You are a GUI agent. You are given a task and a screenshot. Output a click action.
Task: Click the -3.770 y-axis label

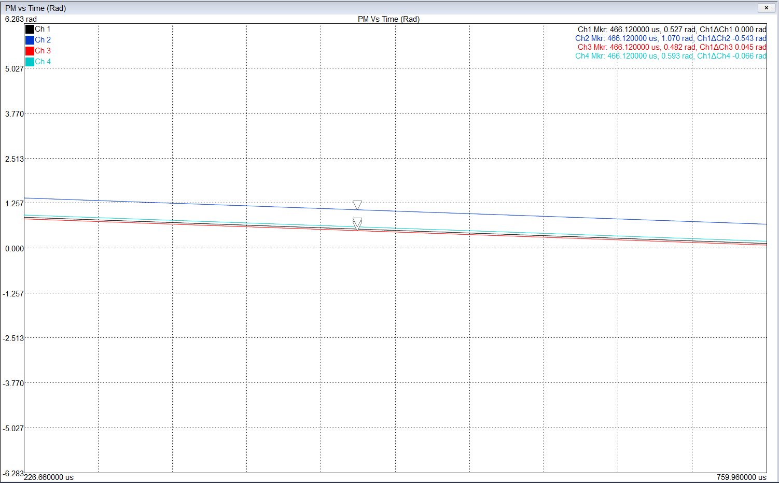[x=13, y=383]
